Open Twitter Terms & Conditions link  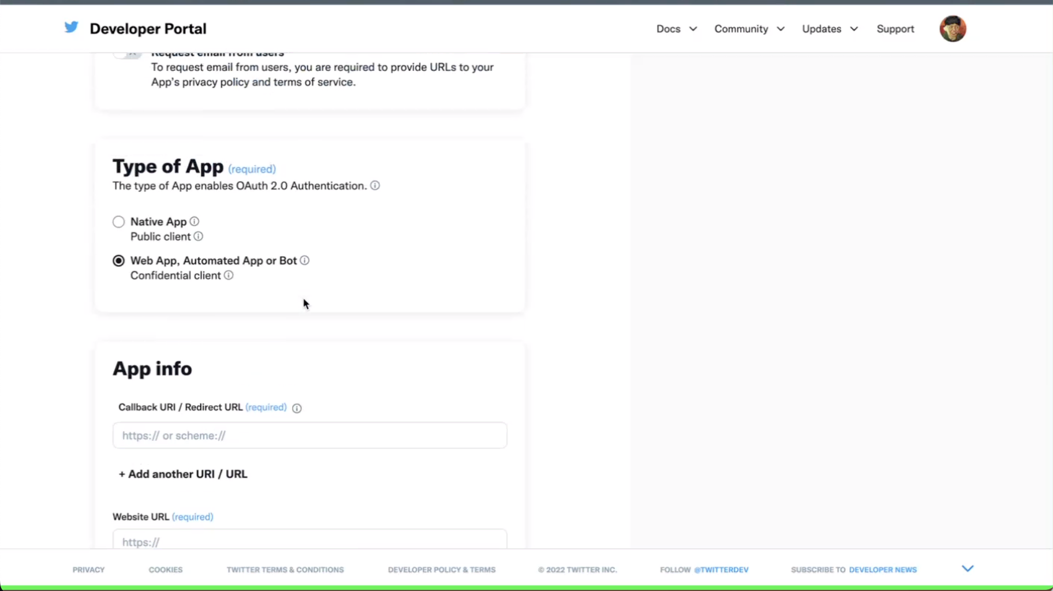coord(285,570)
